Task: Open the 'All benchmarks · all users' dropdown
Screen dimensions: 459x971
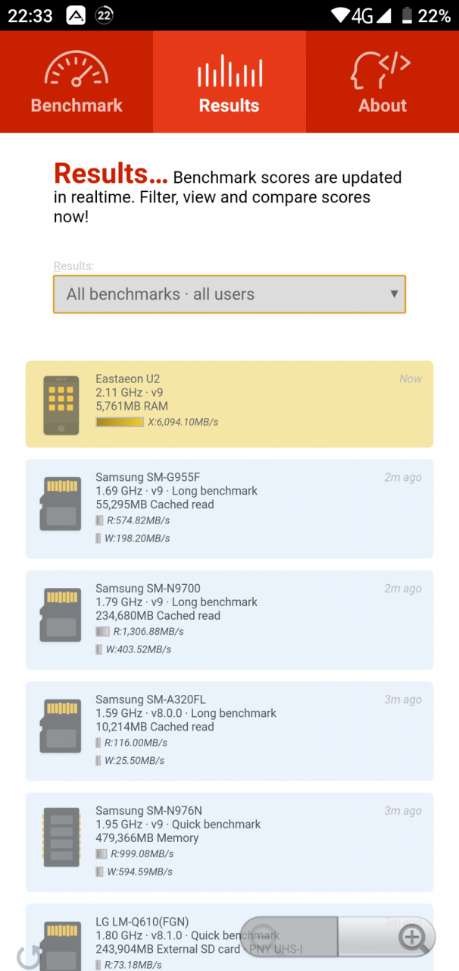Action: [x=229, y=294]
